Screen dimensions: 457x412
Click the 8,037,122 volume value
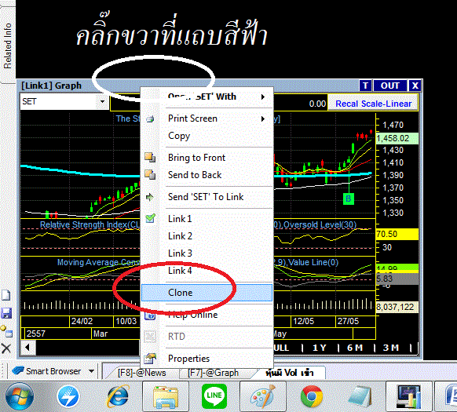tap(397, 307)
